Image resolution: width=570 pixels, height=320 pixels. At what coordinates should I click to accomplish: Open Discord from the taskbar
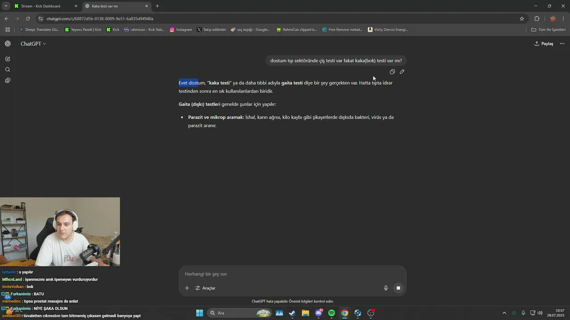point(318,313)
